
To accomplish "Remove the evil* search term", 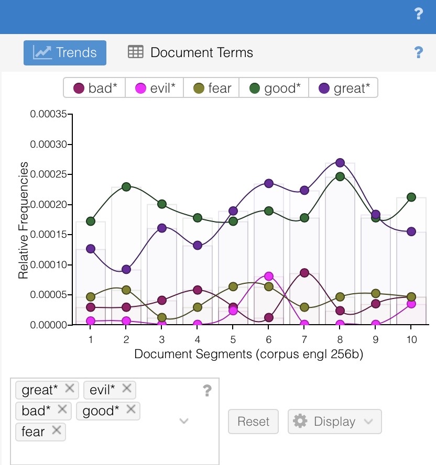I will pos(126,389).
